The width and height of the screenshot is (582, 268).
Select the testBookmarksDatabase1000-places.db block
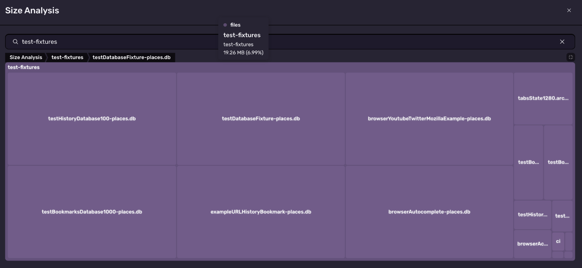pos(92,211)
